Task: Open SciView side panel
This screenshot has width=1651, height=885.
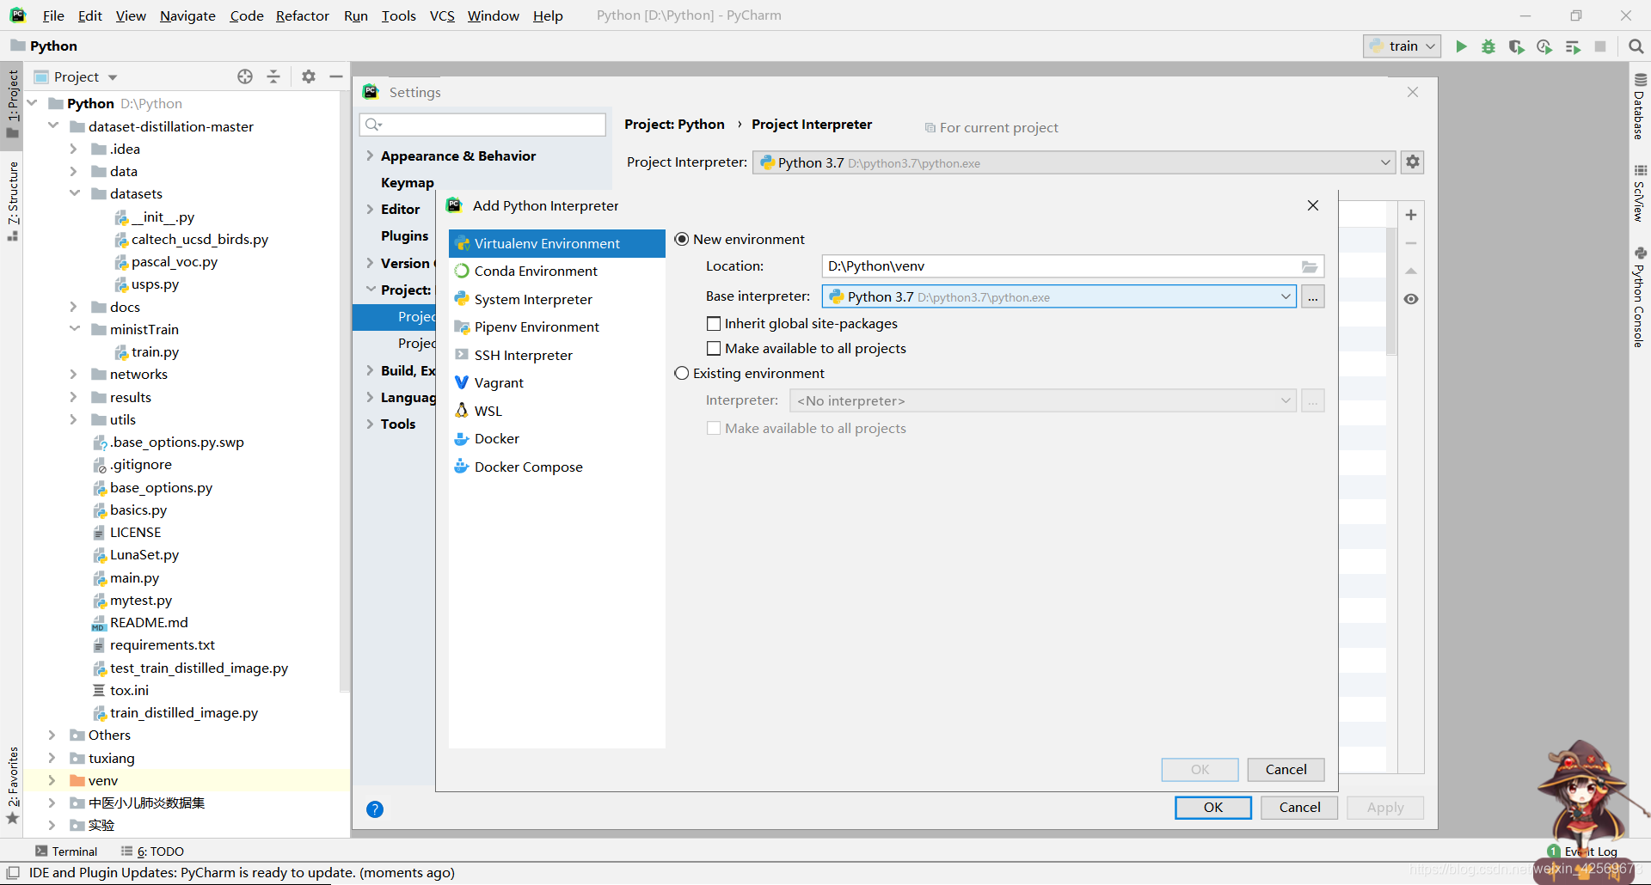Action: (1640, 193)
